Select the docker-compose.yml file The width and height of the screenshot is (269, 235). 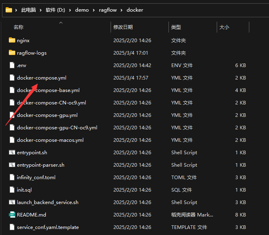(41, 78)
